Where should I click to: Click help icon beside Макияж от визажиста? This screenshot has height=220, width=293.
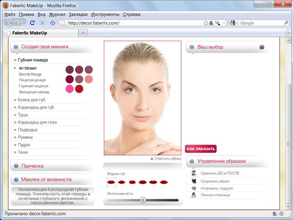pos(16,179)
